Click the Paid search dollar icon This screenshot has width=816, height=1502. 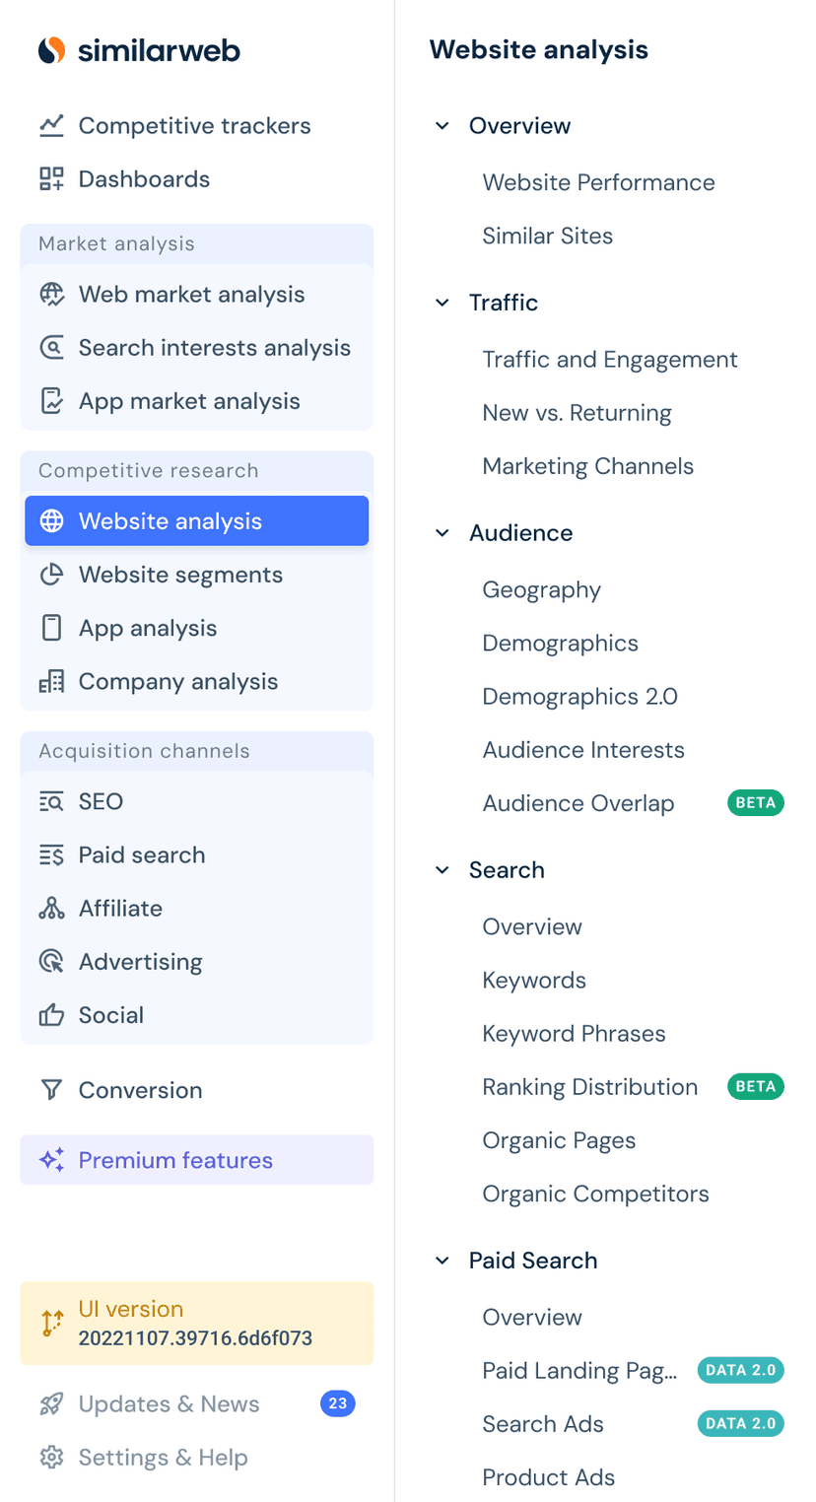(51, 853)
